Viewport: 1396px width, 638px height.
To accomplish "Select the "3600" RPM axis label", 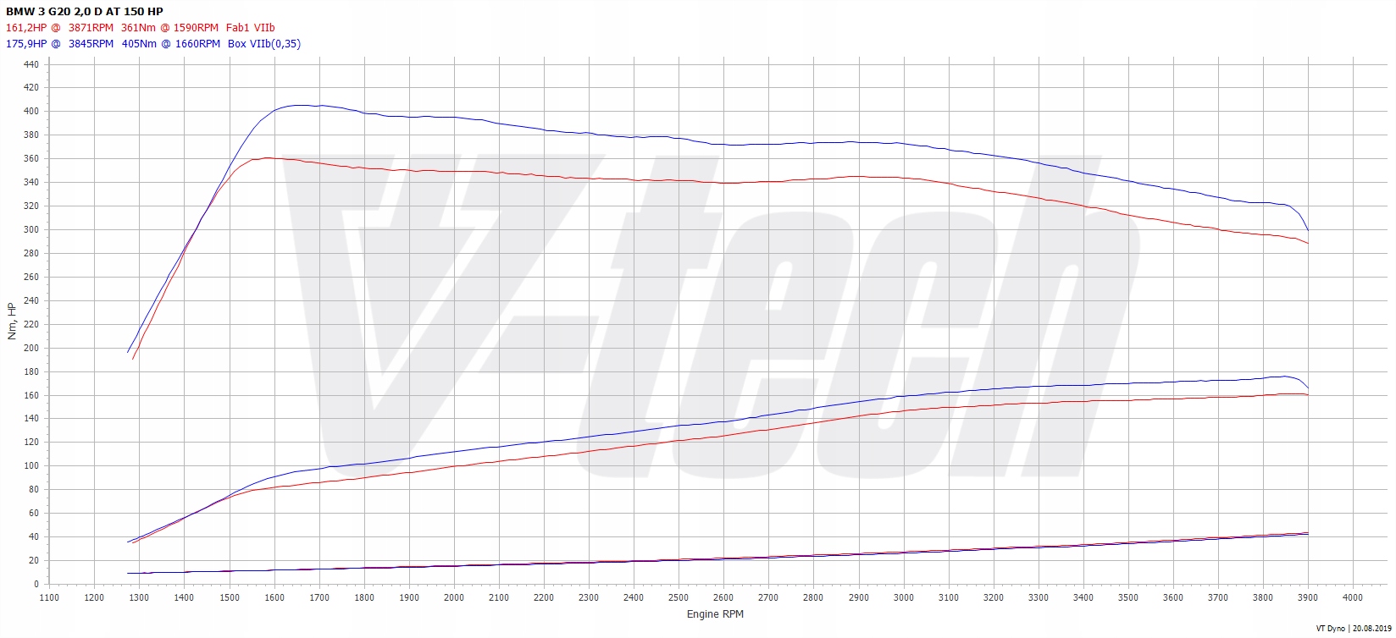I will click(x=1172, y=598).
